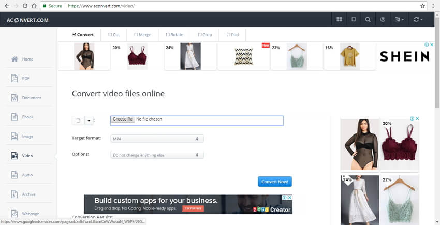The image size is (440, 225).
Task: Open the help question mark icon
Action: (x=383, y=19)
